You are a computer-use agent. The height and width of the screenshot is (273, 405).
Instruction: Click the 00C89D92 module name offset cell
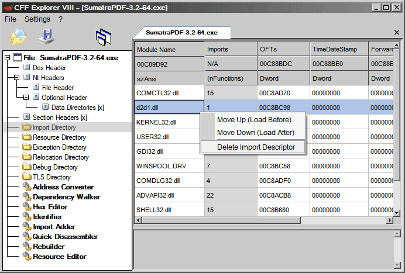point(170,64)
